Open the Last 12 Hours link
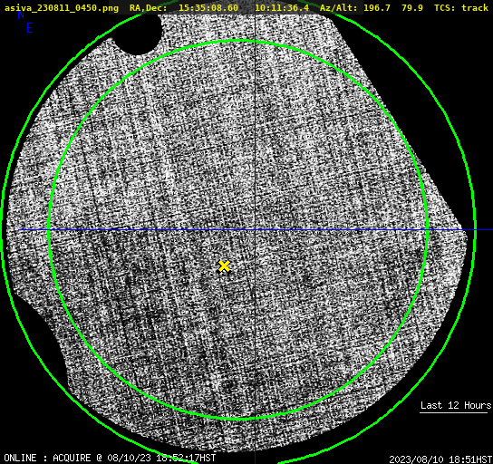Image resolution: width=493 pixels, height=464 pixels. coord(456,405)
